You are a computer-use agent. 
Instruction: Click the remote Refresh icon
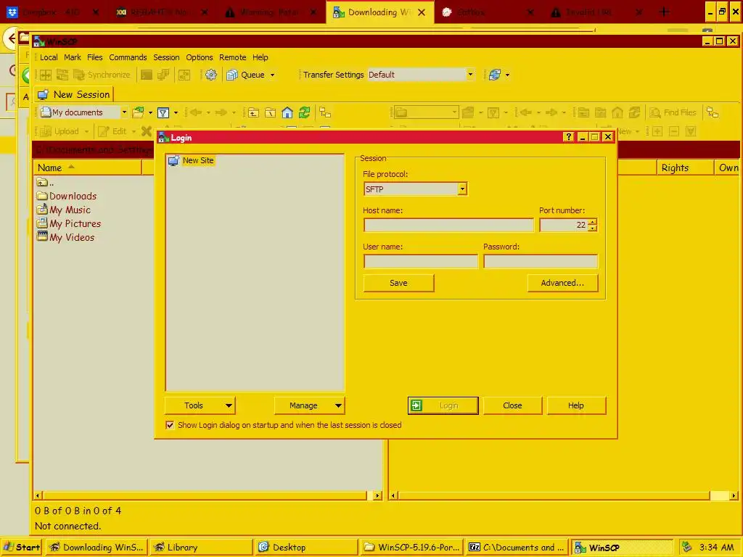pyautogui.click(x=634, y=112)
